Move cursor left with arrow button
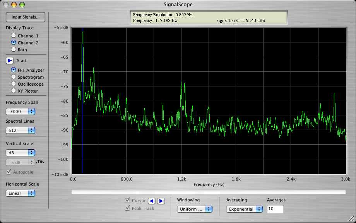The height and width of the screenshot is (223, 356). click(152, 201)
